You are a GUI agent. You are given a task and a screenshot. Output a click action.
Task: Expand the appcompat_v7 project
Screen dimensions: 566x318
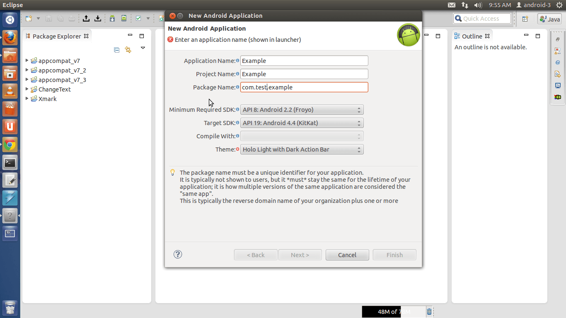coord(27,61)
